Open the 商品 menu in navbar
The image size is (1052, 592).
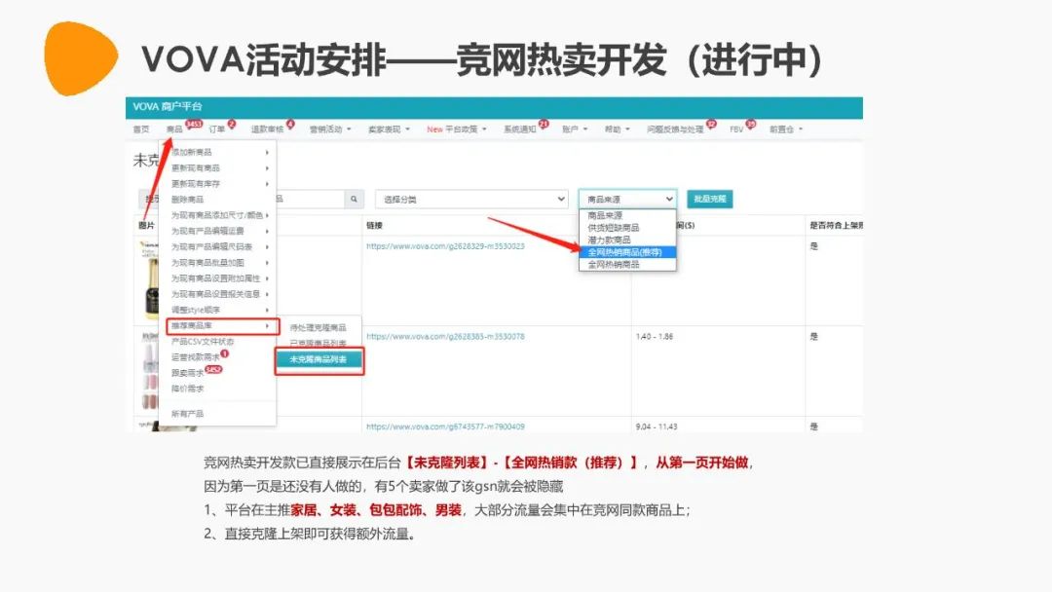174,129
